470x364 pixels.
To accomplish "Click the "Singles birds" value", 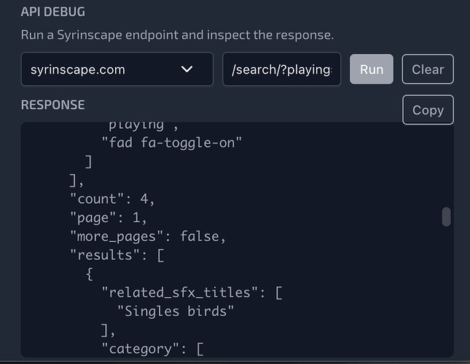I will pos(176,312).
